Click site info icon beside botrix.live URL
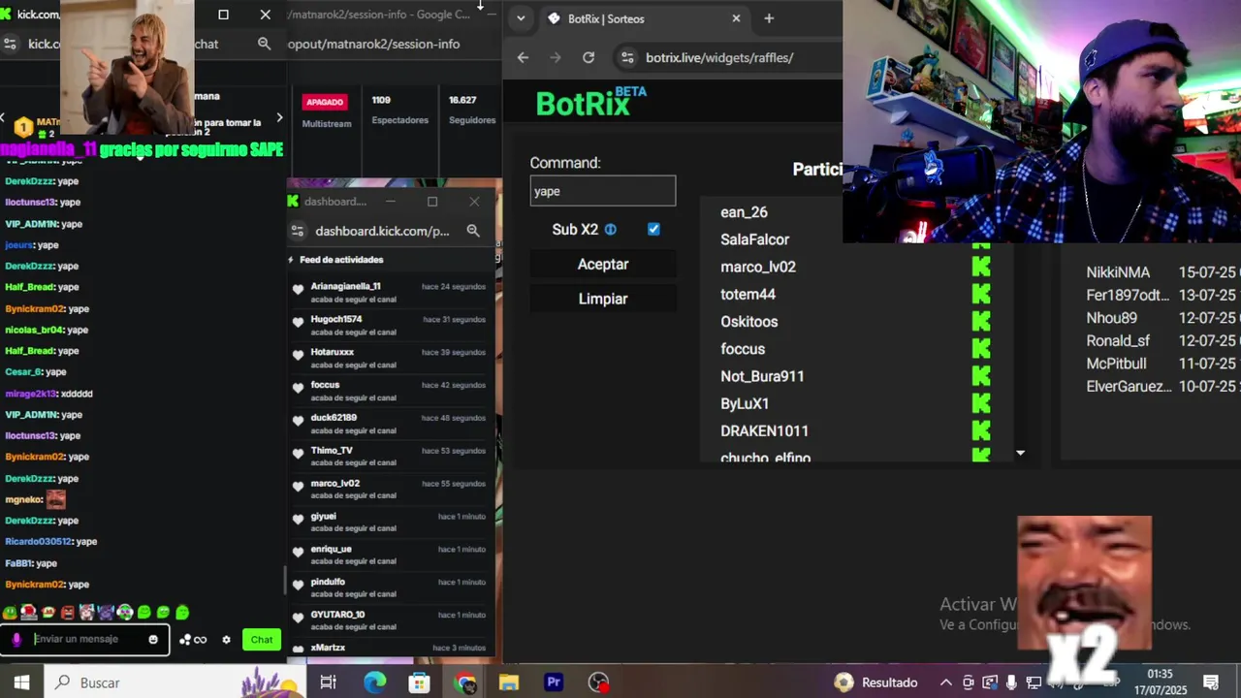The width and height of the screenshot is (1241, 698). [627, 57]
